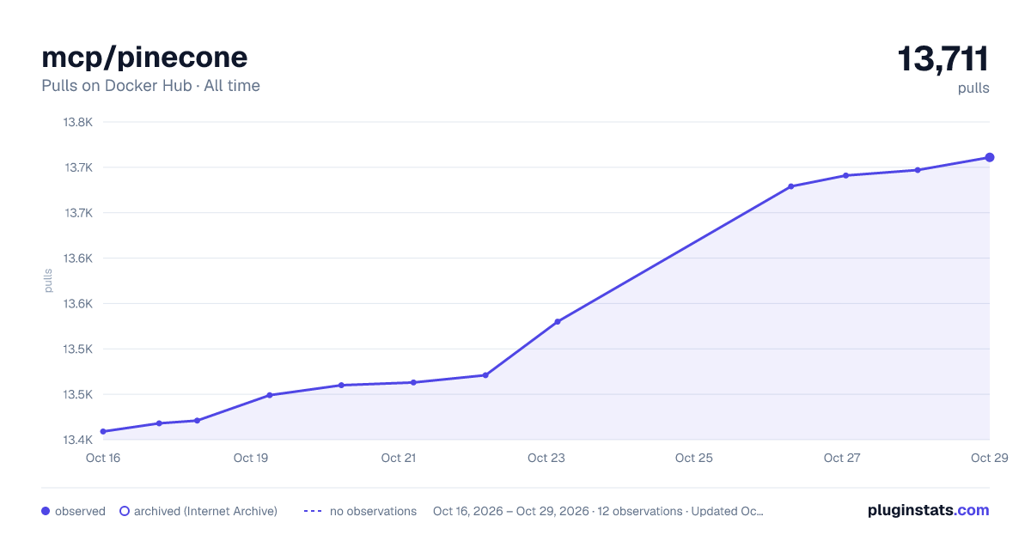Click the pulls label beneath 13,711

tap(973, 88)
